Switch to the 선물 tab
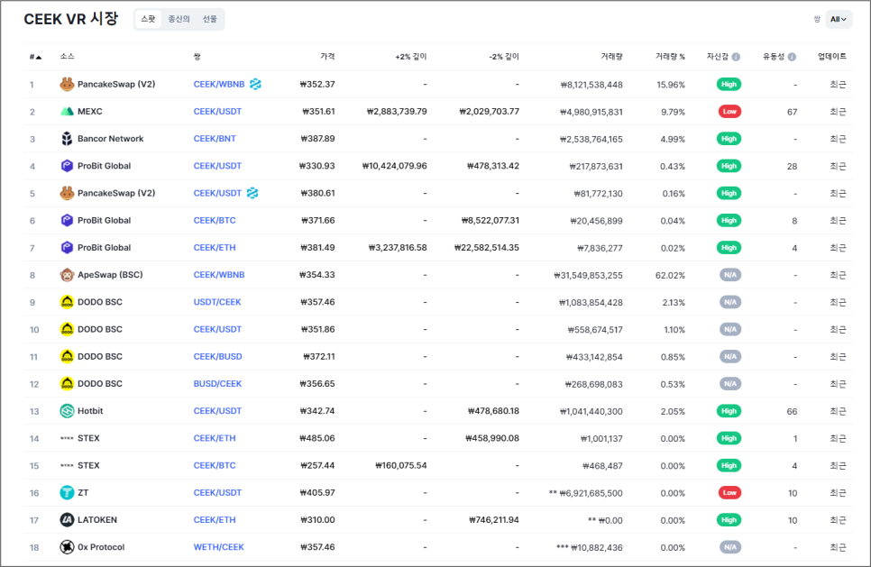The height and width of the screenshot is (567, 871). coord(209,19)
